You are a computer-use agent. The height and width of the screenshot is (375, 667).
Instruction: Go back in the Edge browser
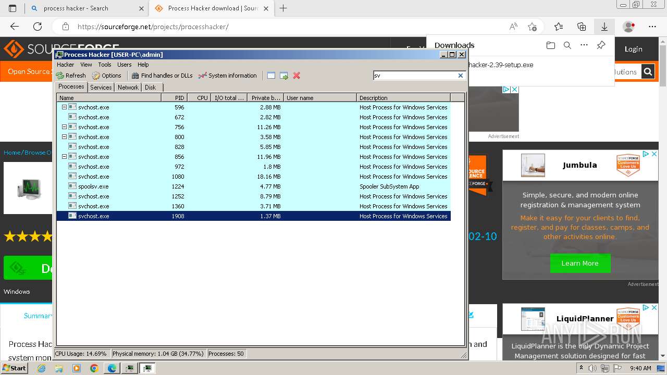click(x=15, y=27)
